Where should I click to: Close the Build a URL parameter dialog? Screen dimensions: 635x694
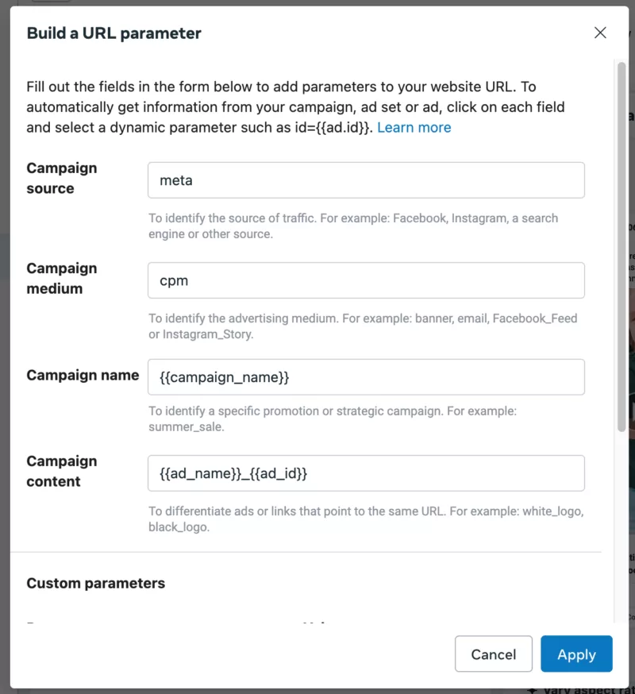[x=600, y=33]
